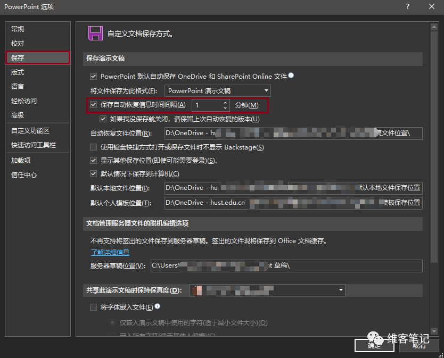Open the 常规 options category
Image resolution: width=444 pixels, height=358 pixels.
[18, 29]
